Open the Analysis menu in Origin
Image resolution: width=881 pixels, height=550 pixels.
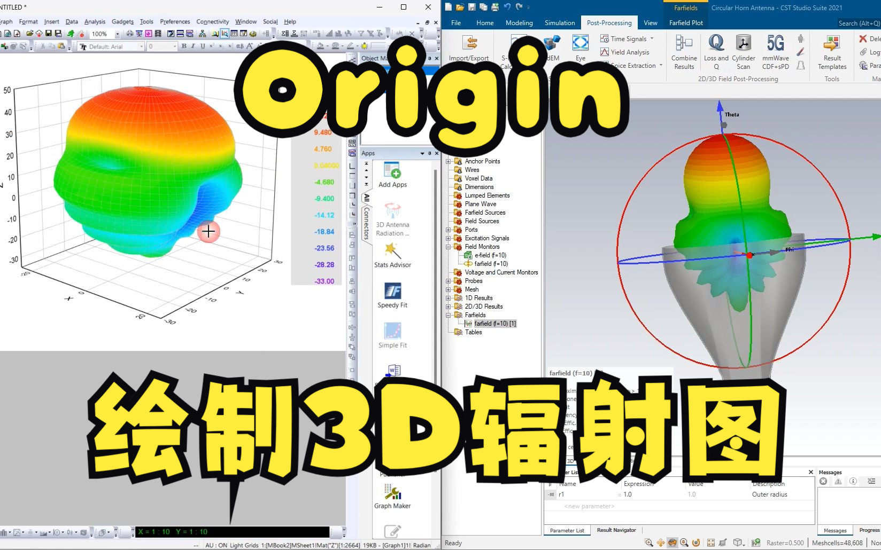point(95,21)
